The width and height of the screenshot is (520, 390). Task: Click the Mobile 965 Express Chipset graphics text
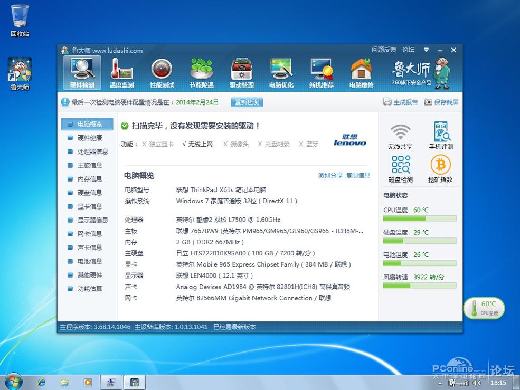(x=263, y=264)
